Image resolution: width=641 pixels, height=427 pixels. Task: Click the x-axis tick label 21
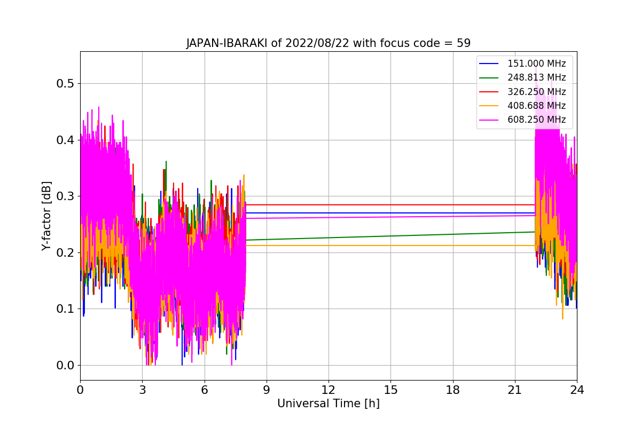coord(515,390)
